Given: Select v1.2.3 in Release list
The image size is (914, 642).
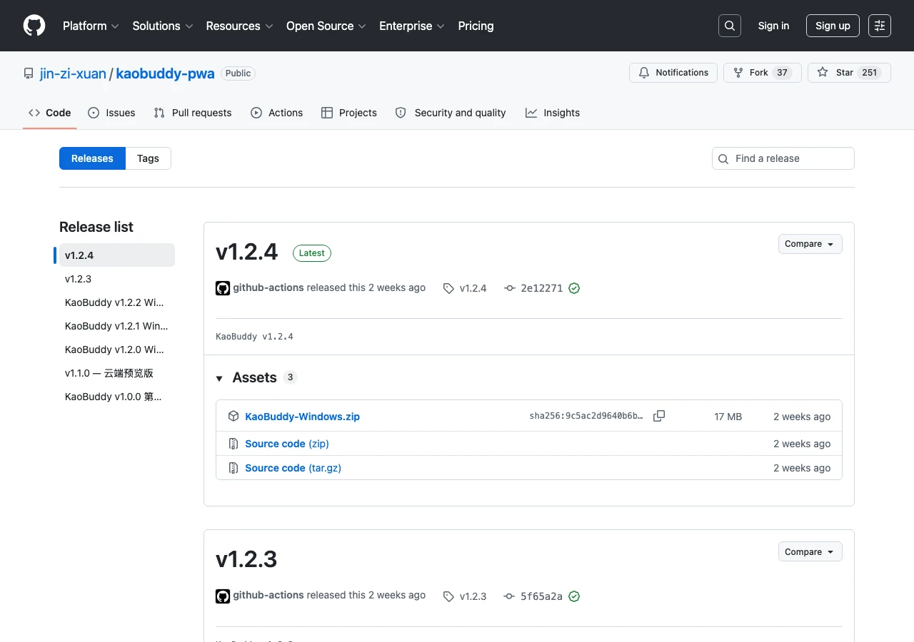Looking at the screenshot, I should click(117, 279).
